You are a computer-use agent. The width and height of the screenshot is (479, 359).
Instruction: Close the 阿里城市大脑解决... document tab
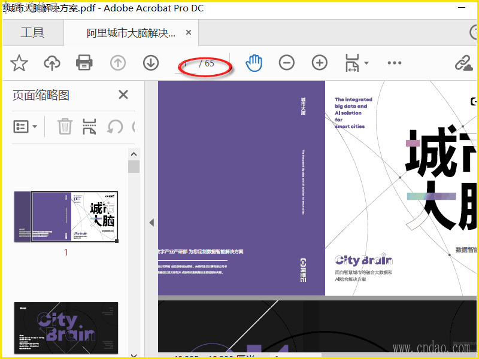pyautogui.click(x=189, y=32)
